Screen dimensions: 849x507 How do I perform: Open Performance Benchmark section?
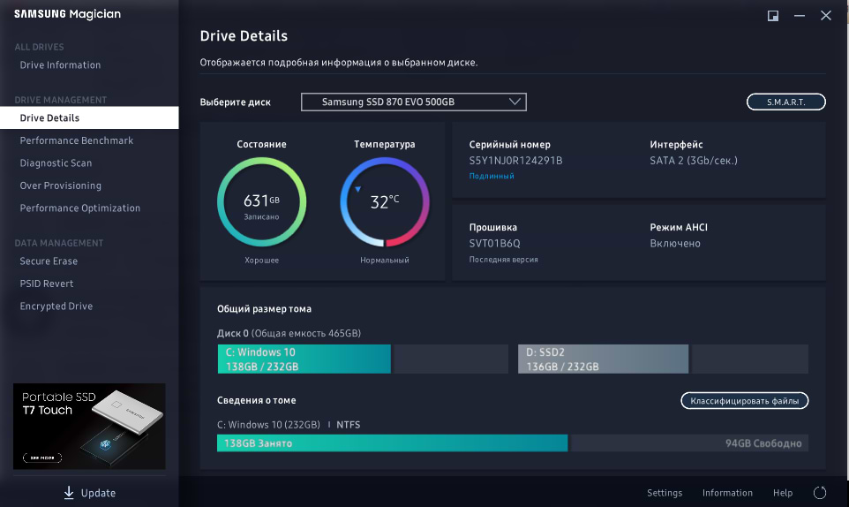[77, 140]
